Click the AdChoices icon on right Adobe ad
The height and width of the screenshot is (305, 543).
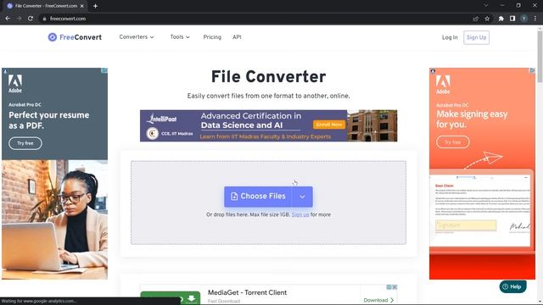(532, 70)
